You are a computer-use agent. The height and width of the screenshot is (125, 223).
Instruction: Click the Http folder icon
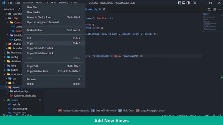coord(10,18)
